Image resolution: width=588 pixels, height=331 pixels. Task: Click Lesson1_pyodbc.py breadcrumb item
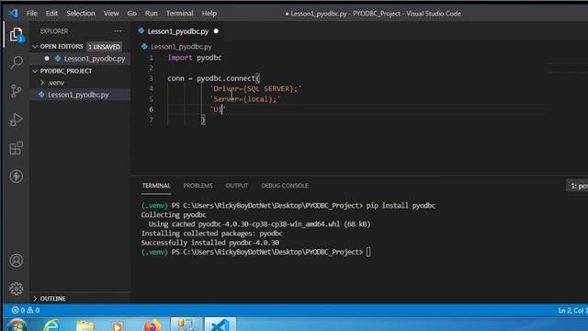pos(181,47)
